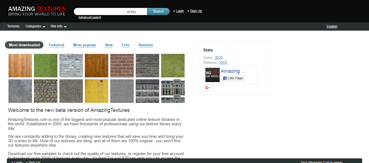The width and height of the screenshot is (369, 163).
Task: Click the search text field
Action: (99, 11)
